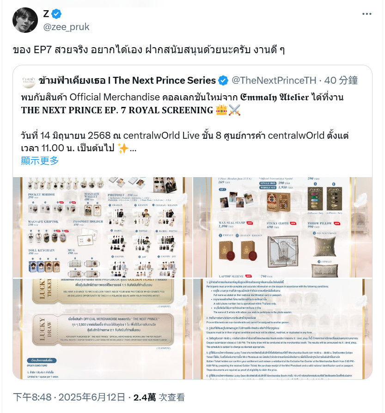
Task: Click the sparkles emoji after 11.00 น.
Action: pos(122,148)
